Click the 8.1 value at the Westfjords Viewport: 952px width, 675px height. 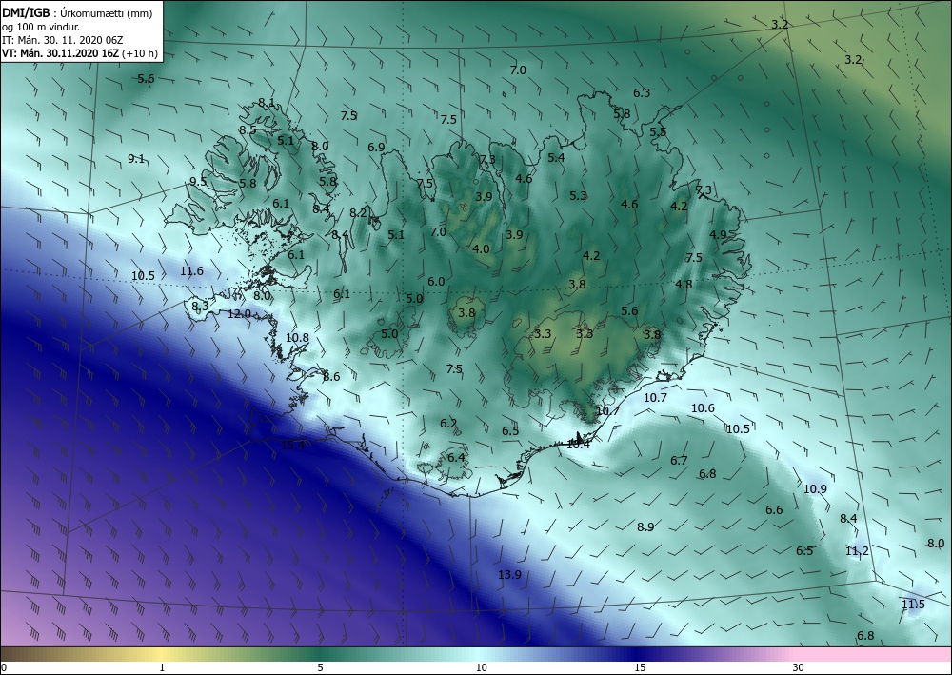[x=267, y=103]
